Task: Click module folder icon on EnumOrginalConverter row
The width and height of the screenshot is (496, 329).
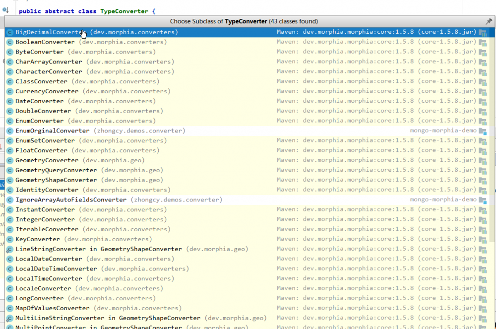Action: point(483,131)
